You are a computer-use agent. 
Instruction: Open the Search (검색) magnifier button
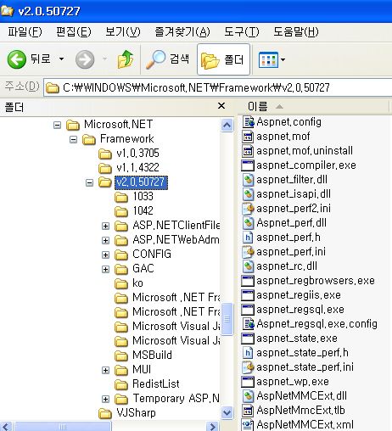click(x=168, y=59)
